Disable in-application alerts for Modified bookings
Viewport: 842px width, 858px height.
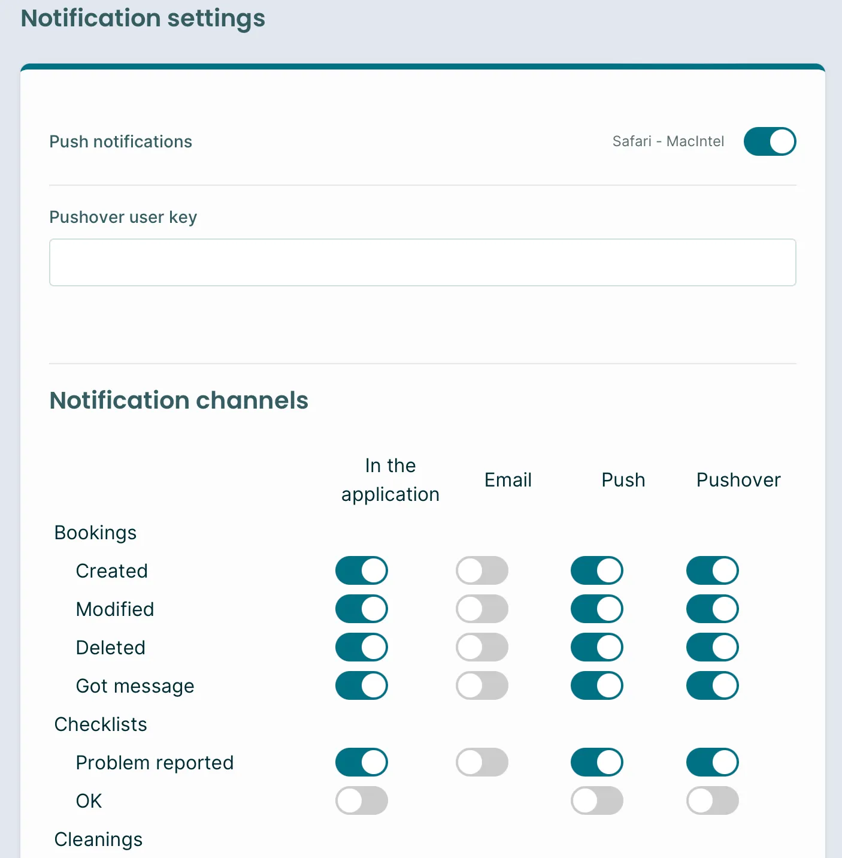point(361,609)
